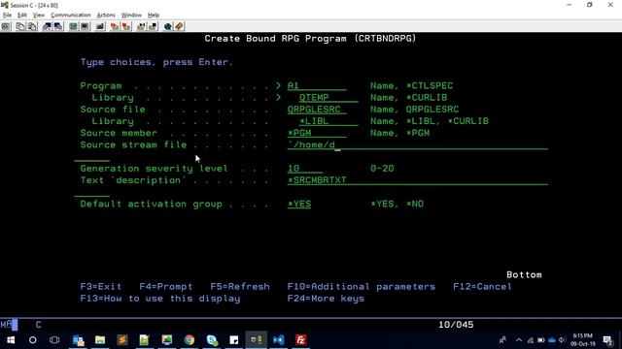Click the taskbar clock showing 6:15 PM

[582, 340]
